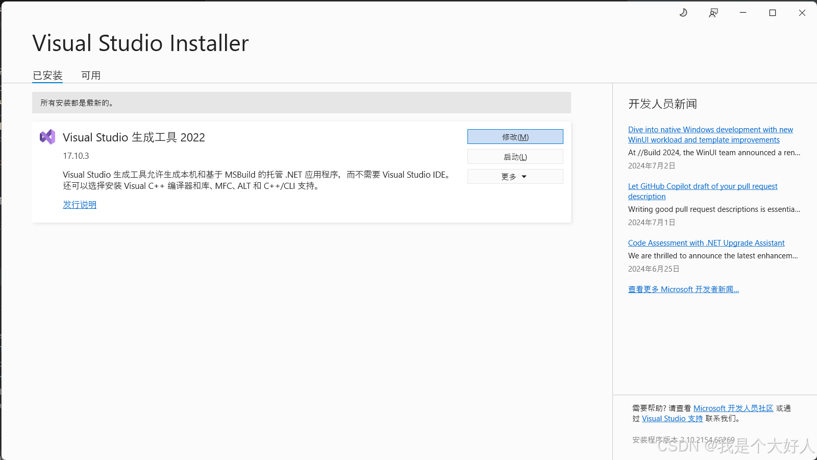Open the send feedback icon
The width and height of the screenshot is (817, 460).
(713, 13)
